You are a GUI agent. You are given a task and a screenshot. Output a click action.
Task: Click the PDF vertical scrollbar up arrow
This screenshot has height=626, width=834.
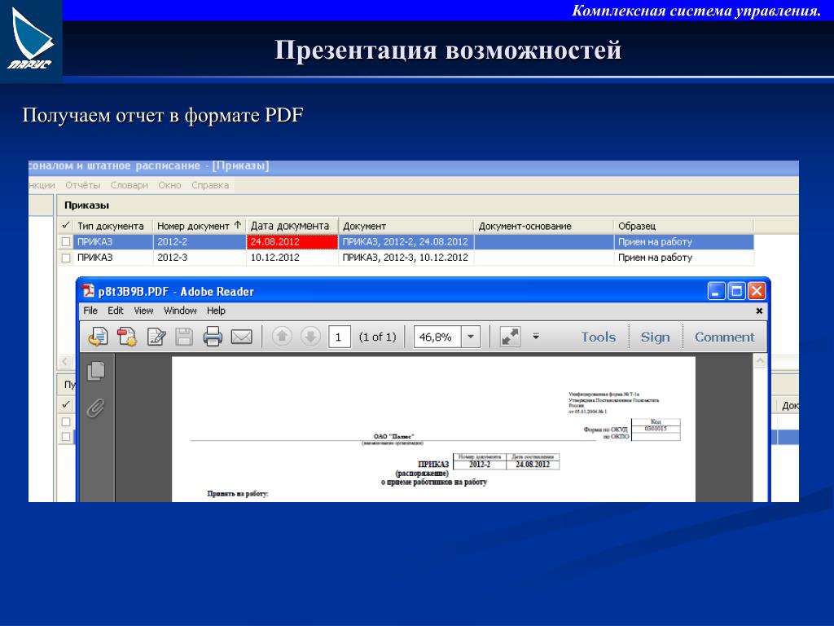[x=761, y=361]
